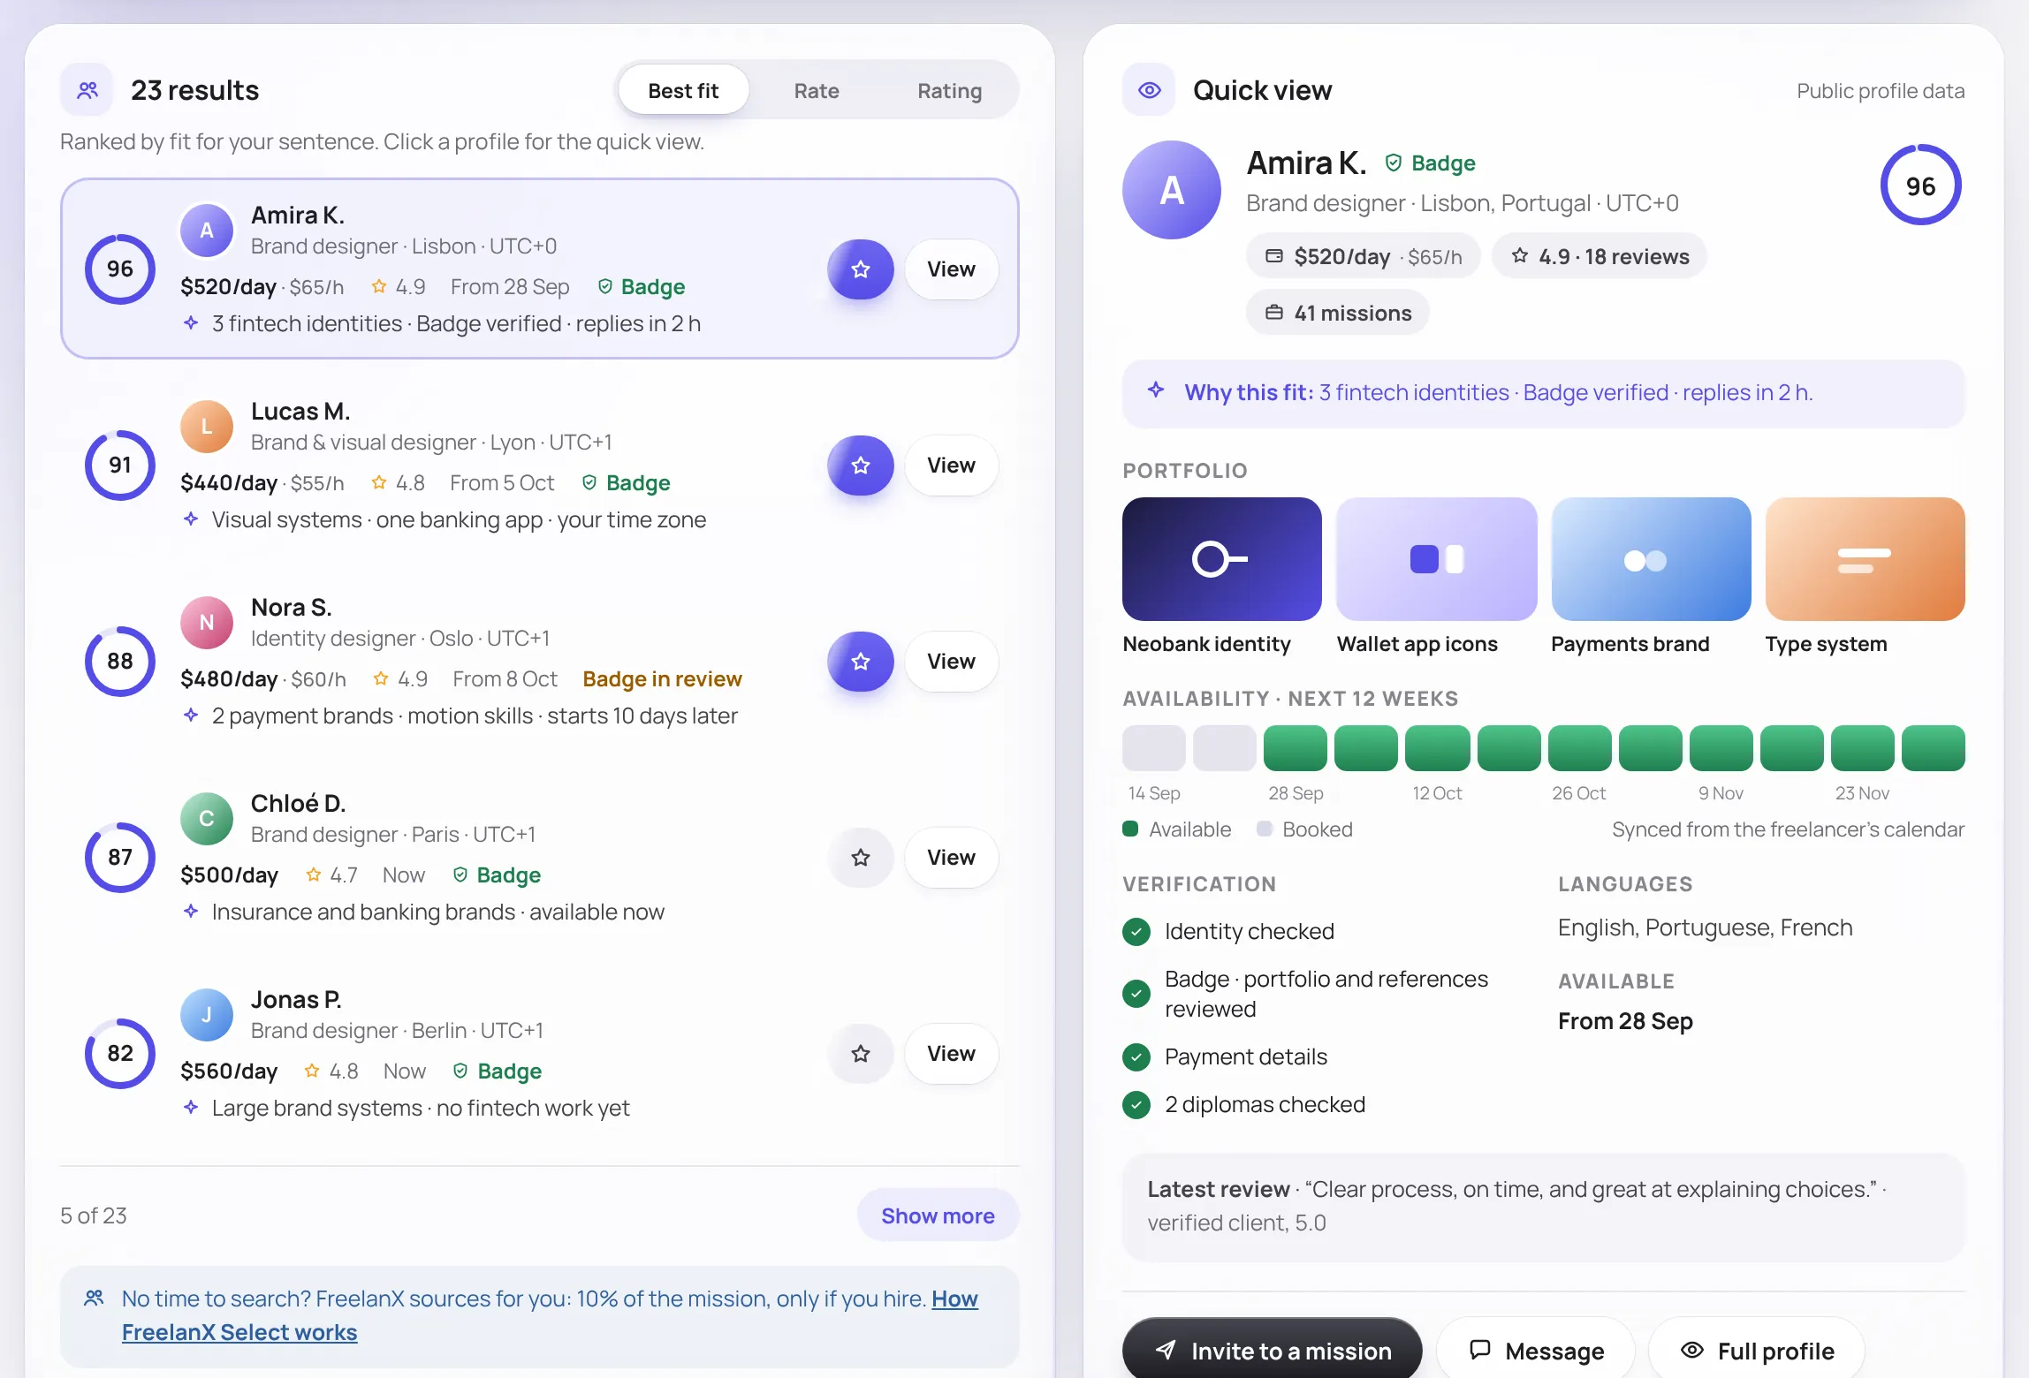Viewport: 2029px width, 1378px height.
Task: Click the 41 missions briefcase chip
Action: [1337, 313]
